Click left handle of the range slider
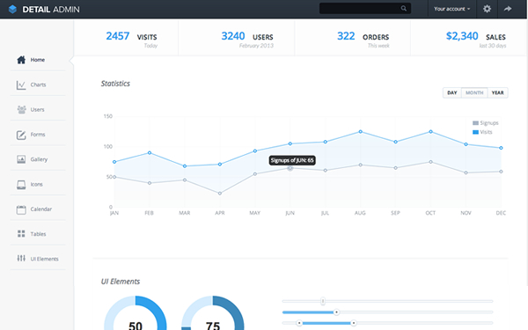528x330 pixels. tap(299, 323)
